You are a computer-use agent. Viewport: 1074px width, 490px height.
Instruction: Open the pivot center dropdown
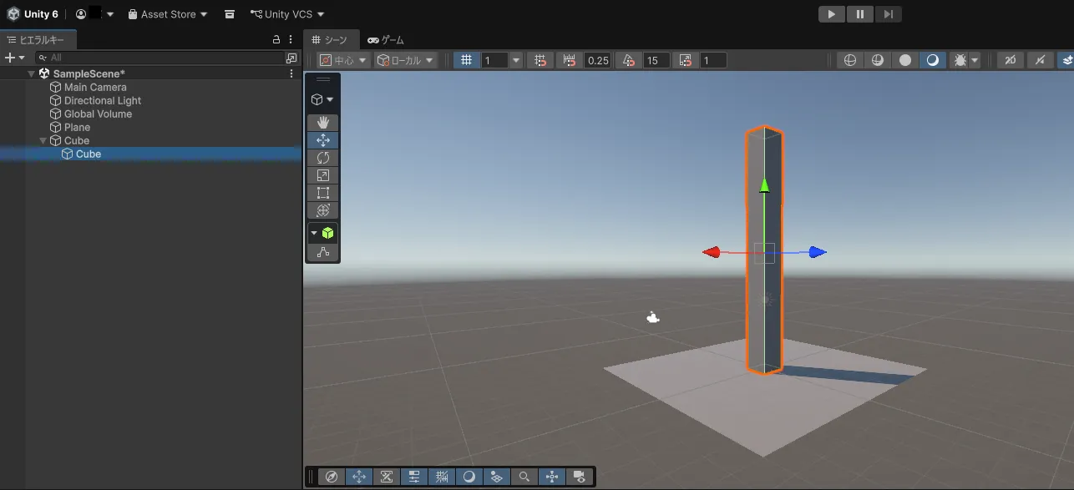tap(342, 60)
